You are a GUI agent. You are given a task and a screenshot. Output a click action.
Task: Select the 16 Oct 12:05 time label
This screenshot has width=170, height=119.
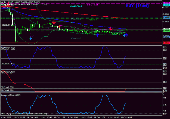click(x=73, y=117)
